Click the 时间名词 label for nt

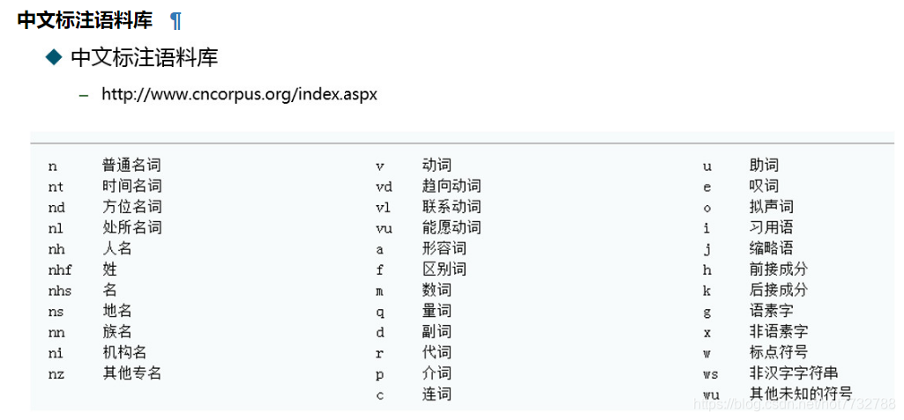coord(131,187)
